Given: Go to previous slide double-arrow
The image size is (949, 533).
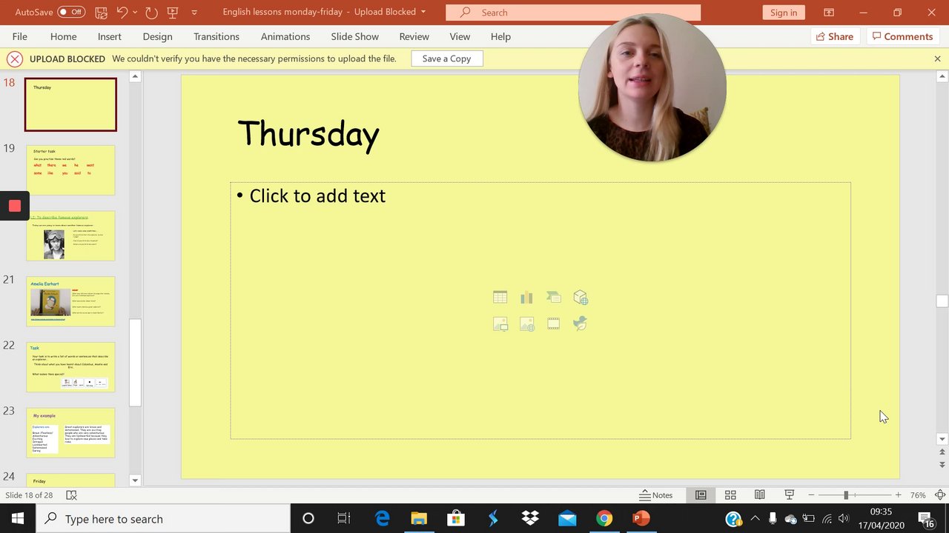Looking at the screenshot, I should 942,452.
